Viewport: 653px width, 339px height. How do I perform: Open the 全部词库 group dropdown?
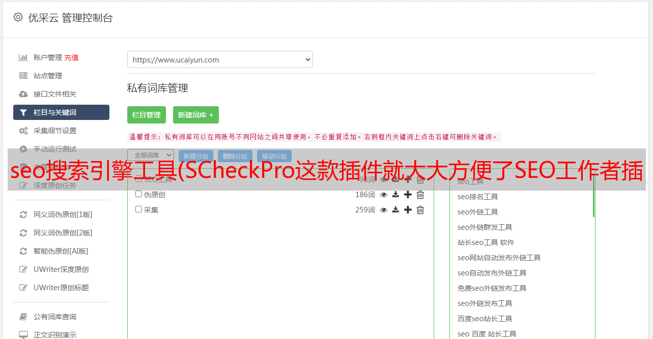(x=151, y=156)
